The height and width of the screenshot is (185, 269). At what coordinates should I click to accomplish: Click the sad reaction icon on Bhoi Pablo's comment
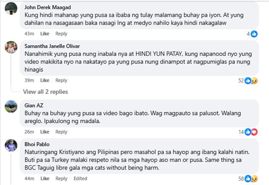254,179
